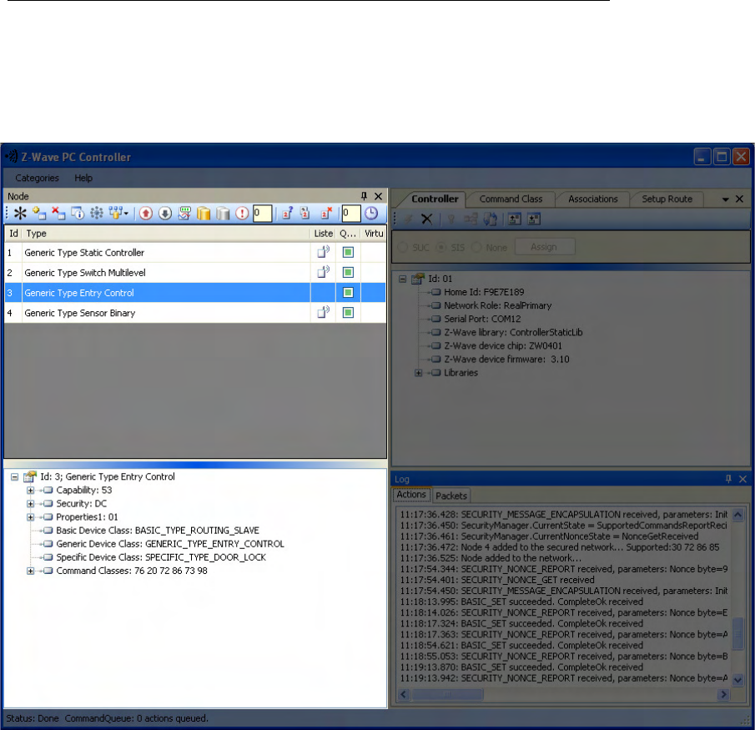Click the window upload arrow icon
755x730 pixels.
pos(515,219)
